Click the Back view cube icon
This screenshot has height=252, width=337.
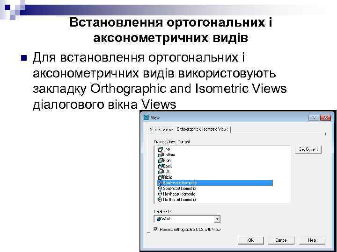click(x=161, y=166)
